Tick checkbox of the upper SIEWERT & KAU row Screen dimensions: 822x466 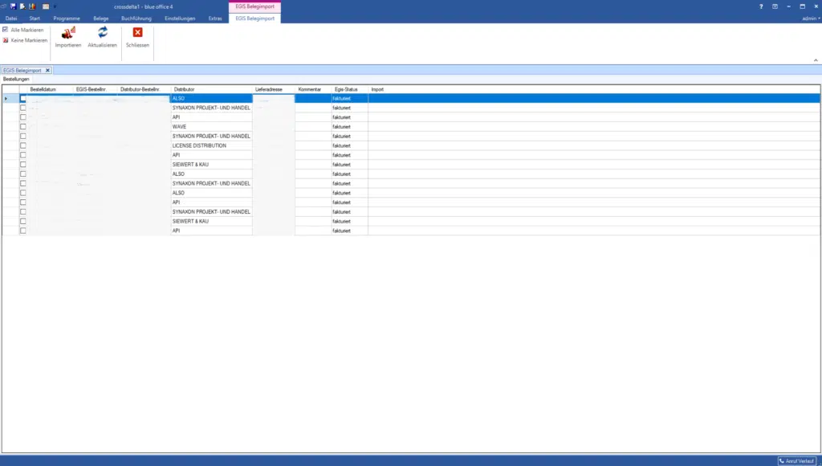click(22, 164)
